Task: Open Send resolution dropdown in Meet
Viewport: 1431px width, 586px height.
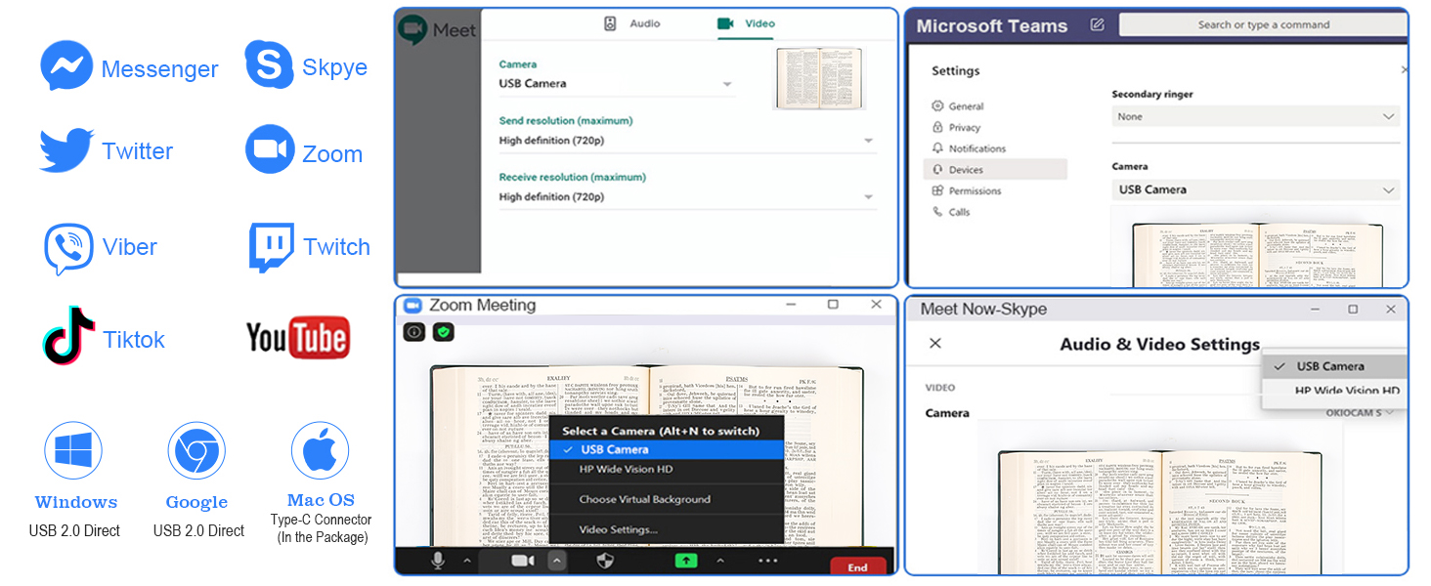Action: (x=687, y=141)
